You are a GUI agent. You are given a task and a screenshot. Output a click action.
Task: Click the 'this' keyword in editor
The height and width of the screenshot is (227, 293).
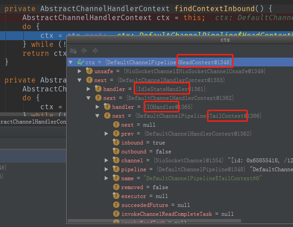pyautogui.click(x=192, y=17)
